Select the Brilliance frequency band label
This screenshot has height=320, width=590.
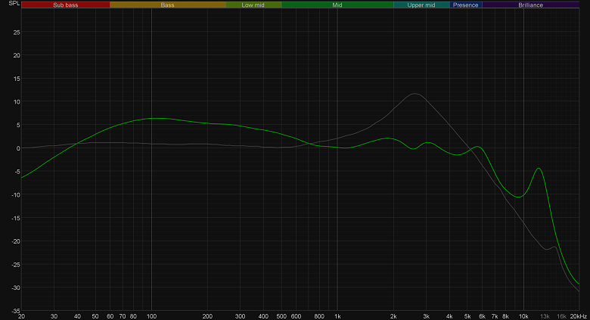tap(530, 5)
